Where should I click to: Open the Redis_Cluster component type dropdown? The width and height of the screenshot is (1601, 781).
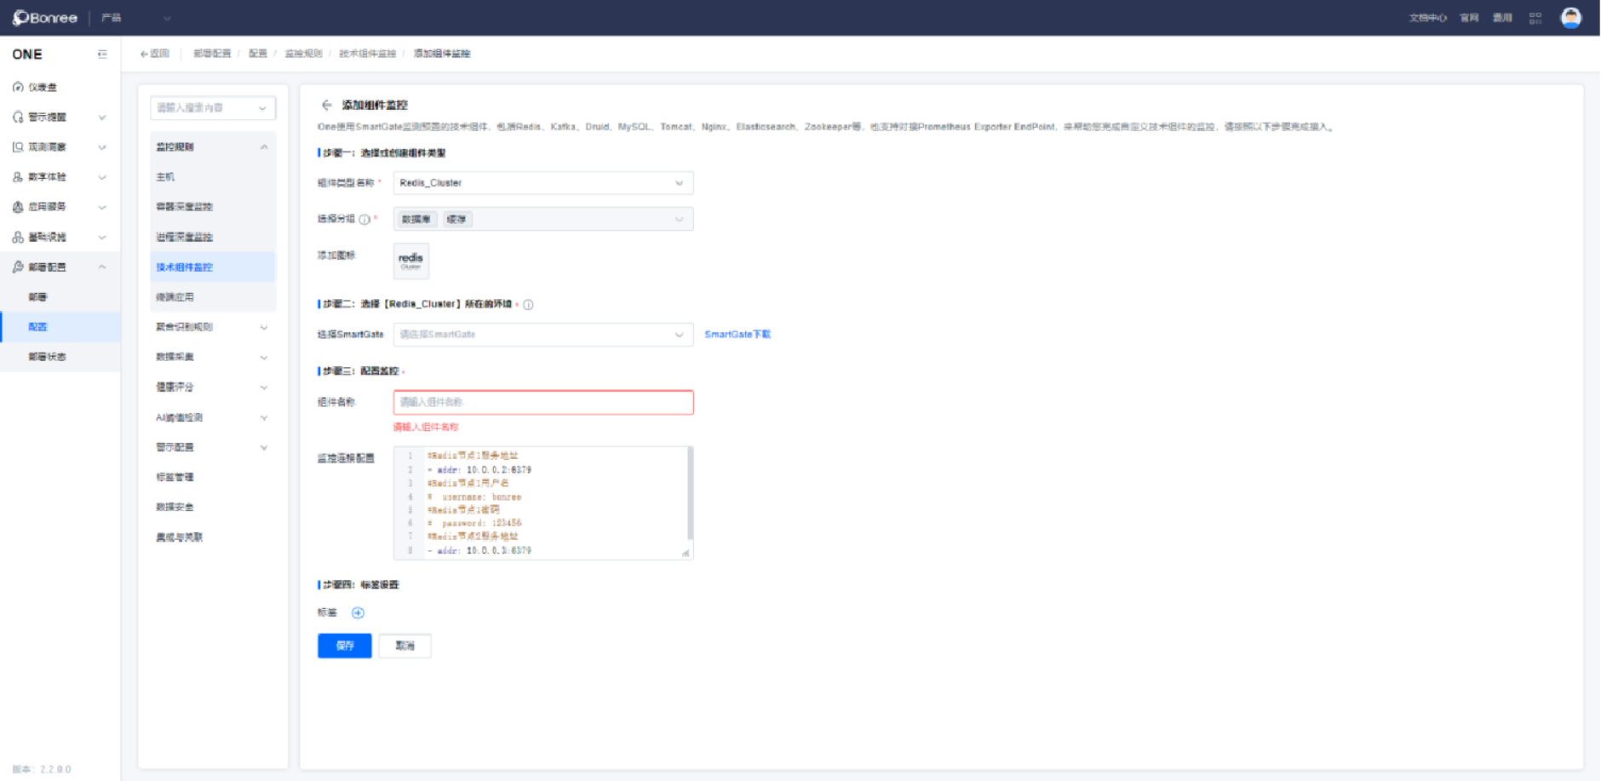click(x=542, y=183)
